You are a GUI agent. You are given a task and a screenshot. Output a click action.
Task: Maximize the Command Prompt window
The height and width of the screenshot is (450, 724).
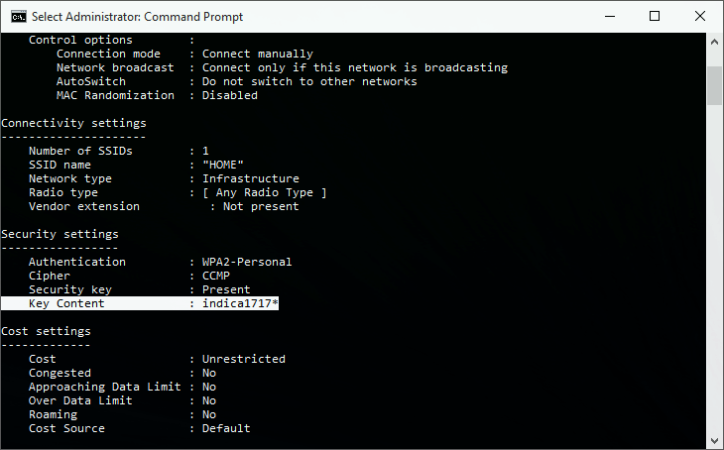(x=655, y=16)
